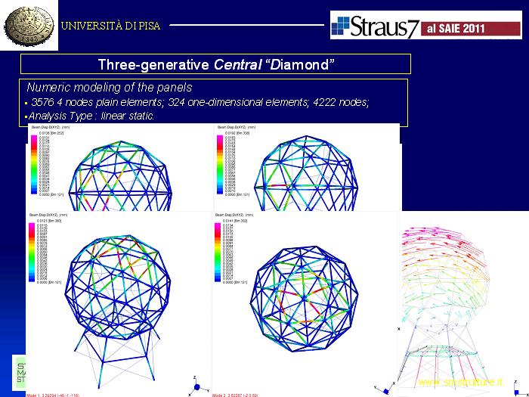Click the Analysis Type linear static bullet

click(x=91, y=116)
